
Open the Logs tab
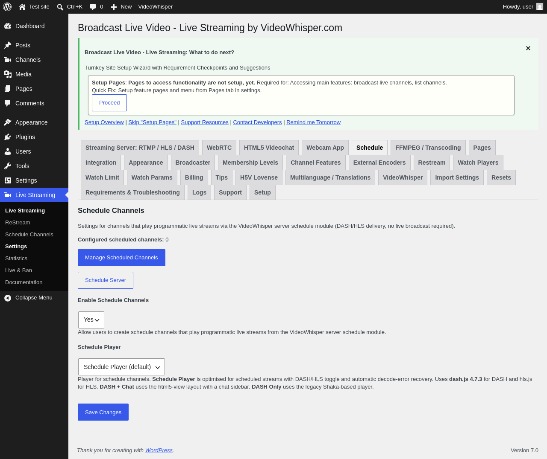coord(199,192)
